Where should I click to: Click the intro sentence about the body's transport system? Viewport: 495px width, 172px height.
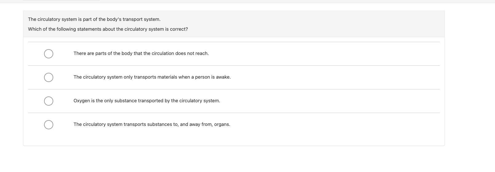[94, 19]
